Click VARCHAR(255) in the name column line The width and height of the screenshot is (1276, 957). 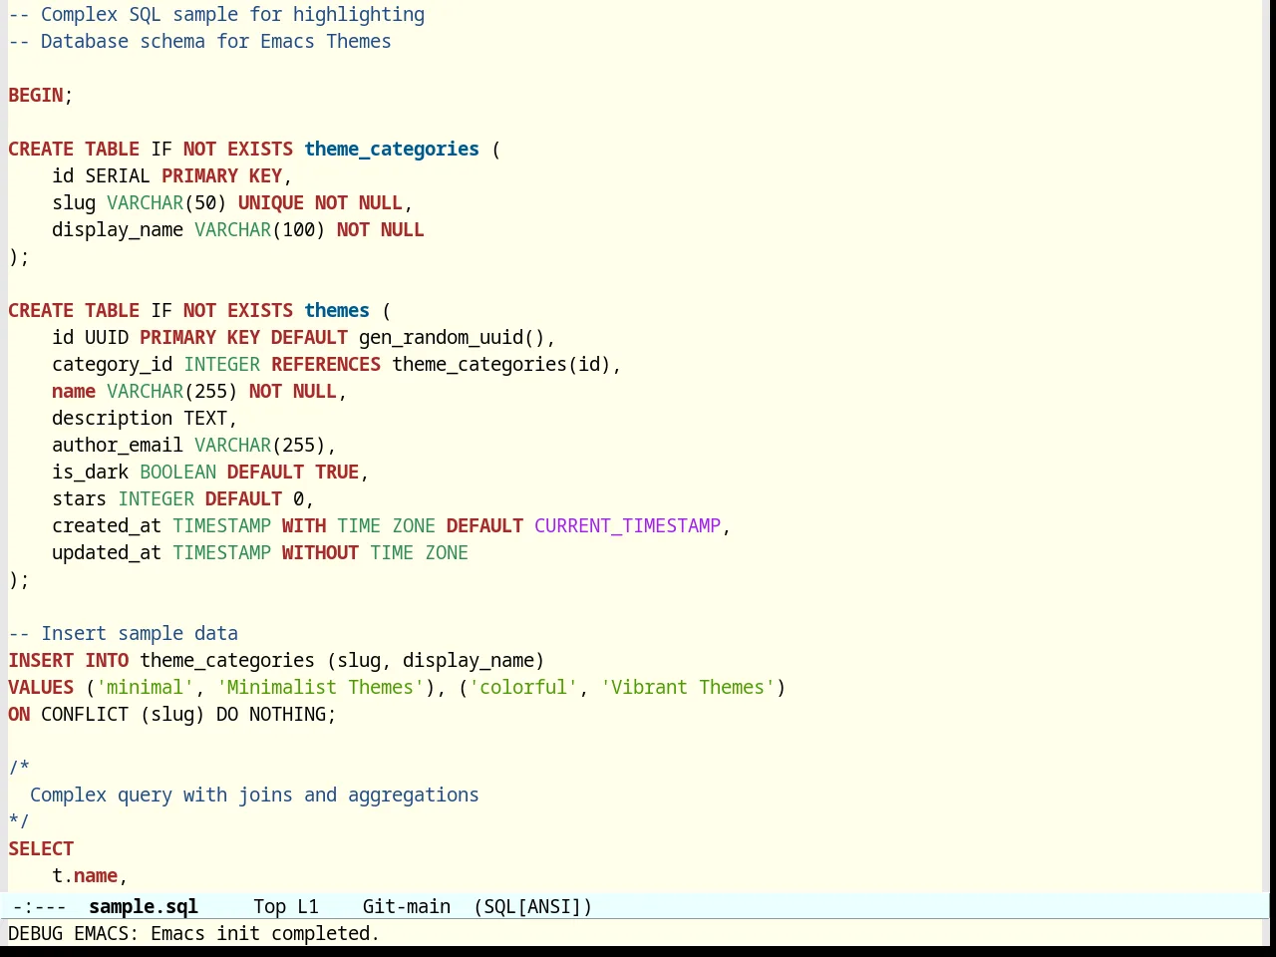click(x=172, y=391)
